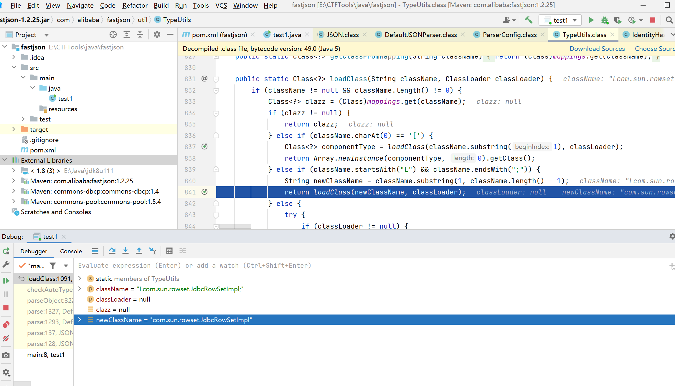Open Project panel settings gear
675x386 pixels.
coord(157,35)
